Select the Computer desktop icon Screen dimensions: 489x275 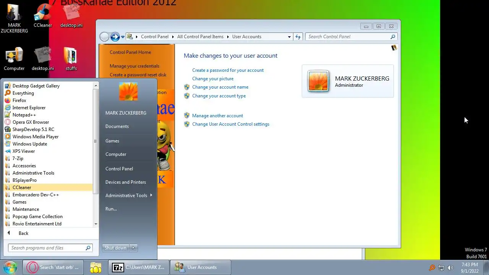[14, 59]
